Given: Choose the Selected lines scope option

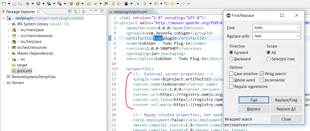Looking at the screenshot, I should pos(268,59).
